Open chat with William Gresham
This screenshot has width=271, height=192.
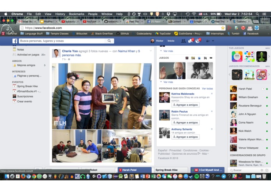click(x=249, y=97)
